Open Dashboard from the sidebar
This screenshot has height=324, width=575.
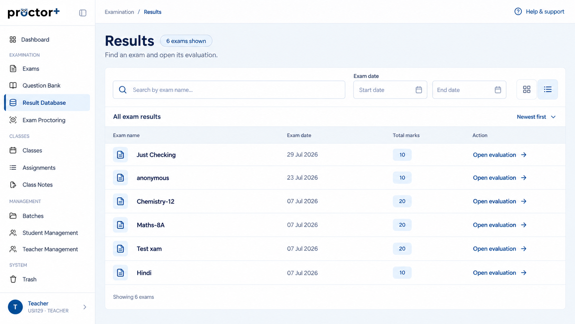point(47,40)
